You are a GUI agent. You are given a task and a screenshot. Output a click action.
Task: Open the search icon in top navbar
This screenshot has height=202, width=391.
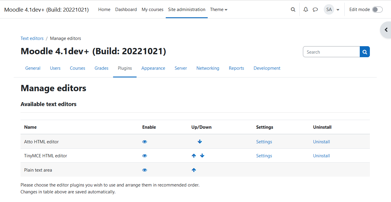pos(293,10)
